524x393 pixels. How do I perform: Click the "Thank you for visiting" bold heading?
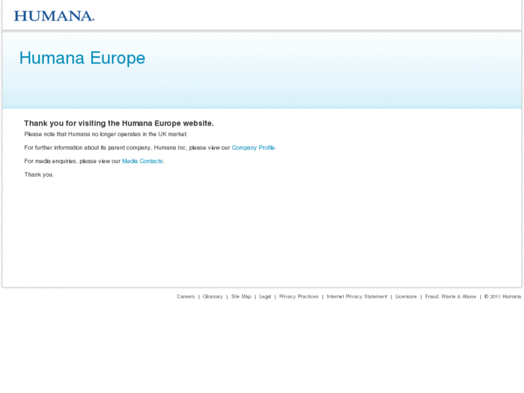tap(119, 123)
